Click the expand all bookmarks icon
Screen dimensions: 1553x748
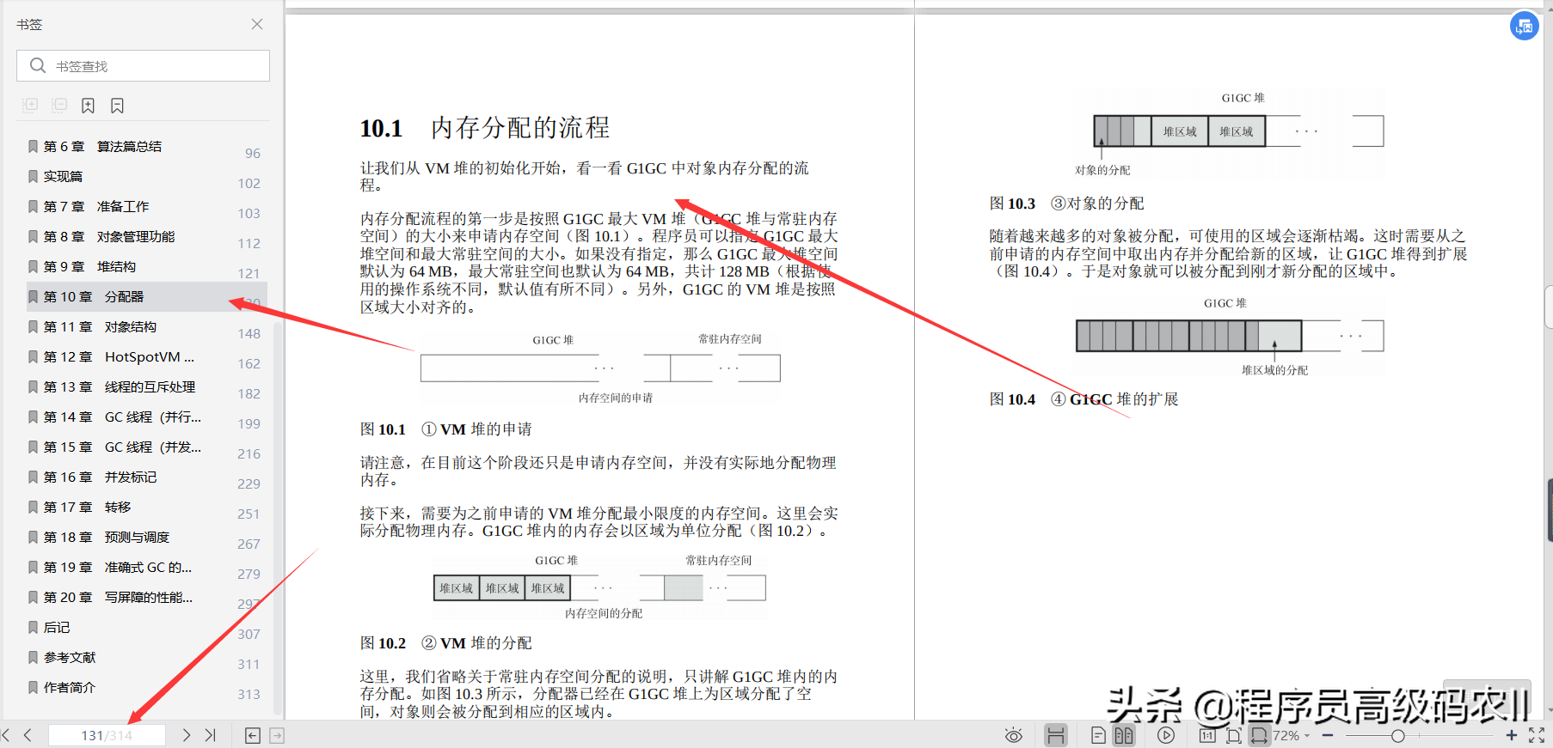30,106
